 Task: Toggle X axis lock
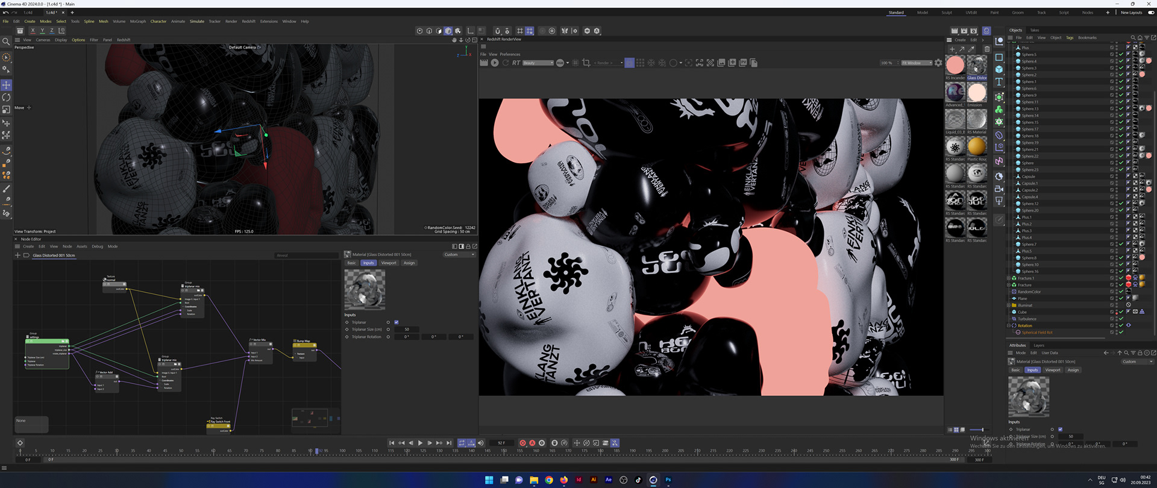tap(33, 31)
